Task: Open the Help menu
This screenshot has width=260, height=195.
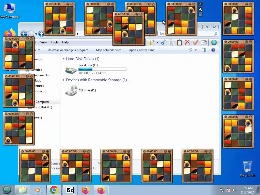Action: (65, 42)
